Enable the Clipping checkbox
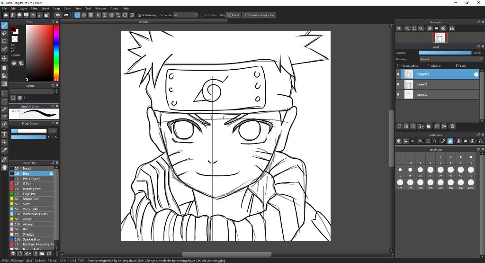485x263 pixels. [x=428, y=65]
